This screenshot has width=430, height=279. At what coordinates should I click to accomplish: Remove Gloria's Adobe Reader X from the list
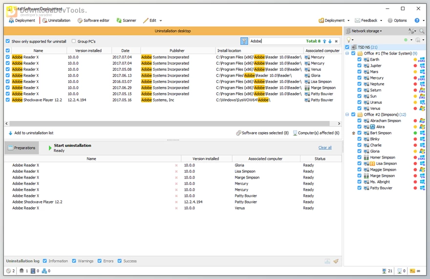tap(176, 165)
